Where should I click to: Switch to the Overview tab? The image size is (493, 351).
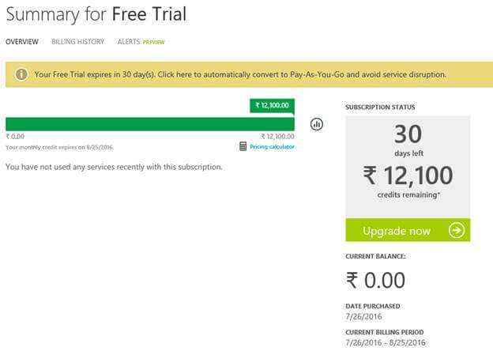[x=22, y=42]
